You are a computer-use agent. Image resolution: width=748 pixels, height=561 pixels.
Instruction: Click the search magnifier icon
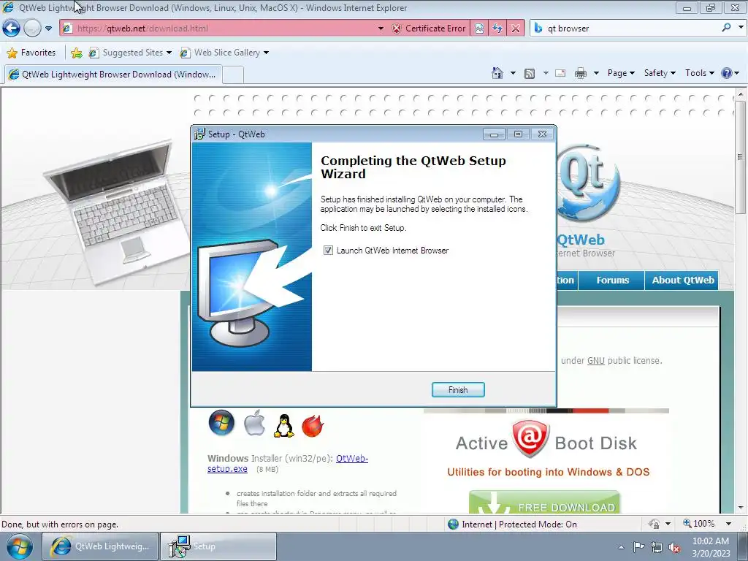coord(727,28)
